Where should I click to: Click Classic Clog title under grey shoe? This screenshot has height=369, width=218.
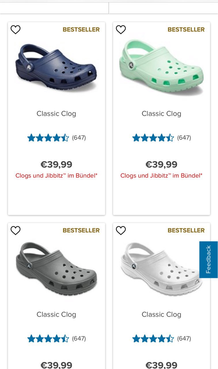(x=56, y=315)
